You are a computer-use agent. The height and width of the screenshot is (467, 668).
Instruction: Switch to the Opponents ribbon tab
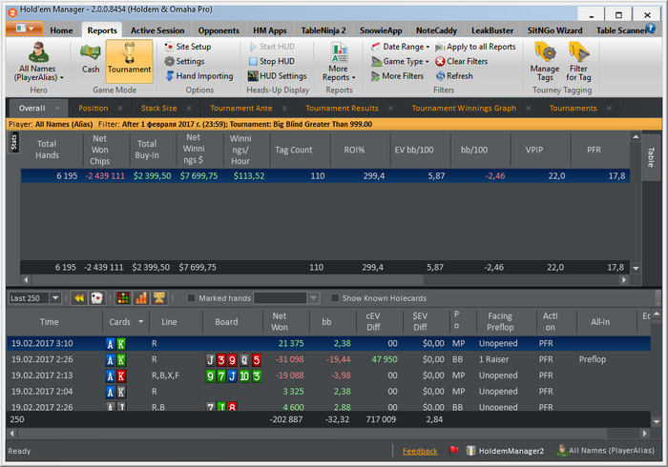coord(219,30)
